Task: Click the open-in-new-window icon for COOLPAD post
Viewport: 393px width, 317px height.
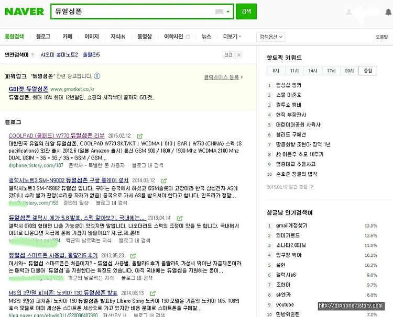Action: (x=140, y=136)
